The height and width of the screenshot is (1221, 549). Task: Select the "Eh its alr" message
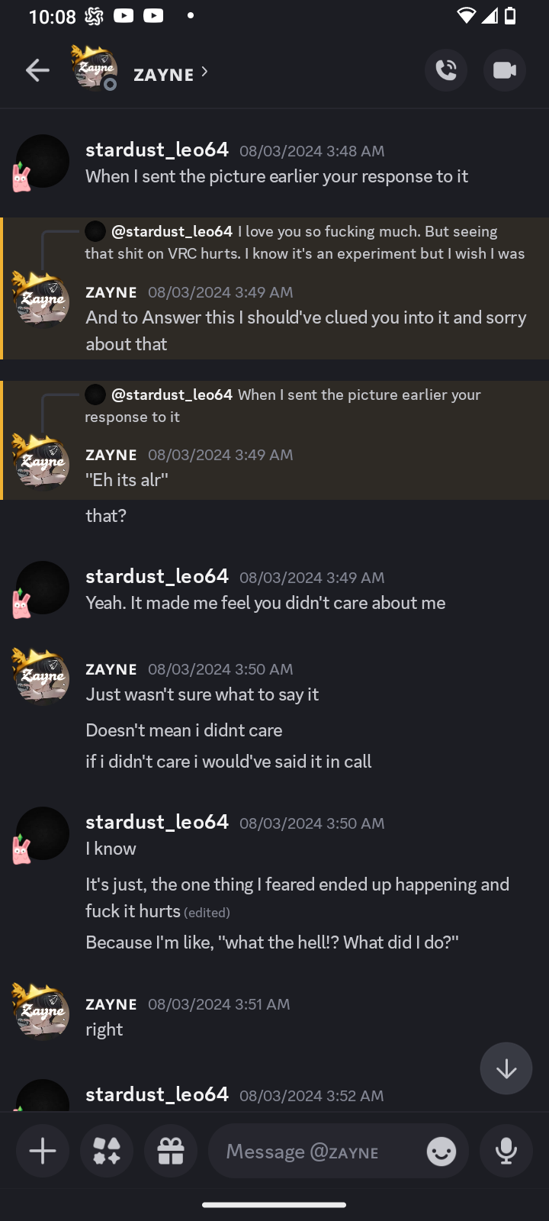(127, 480)
